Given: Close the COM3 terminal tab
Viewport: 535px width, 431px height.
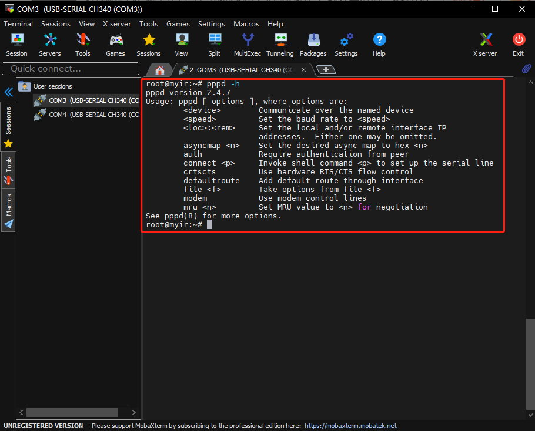Looking at the screenshot, I should 303,69.
